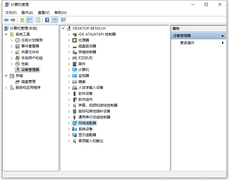Click the 键盘 keyboard device icon

tap(75, 82)
